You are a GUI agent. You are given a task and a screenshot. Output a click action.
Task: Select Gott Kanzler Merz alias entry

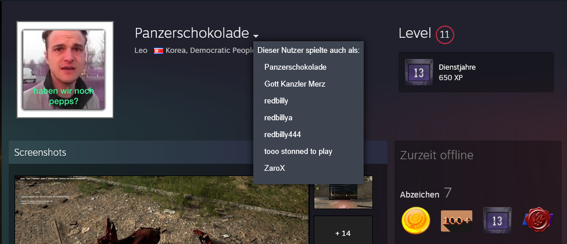click(295, 84)
